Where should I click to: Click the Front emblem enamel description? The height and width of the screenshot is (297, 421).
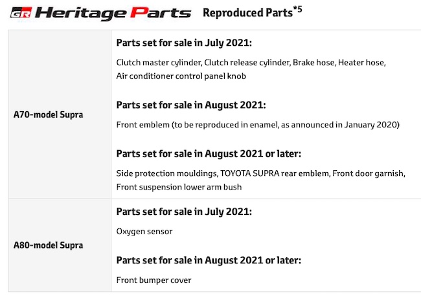(258, 125)
